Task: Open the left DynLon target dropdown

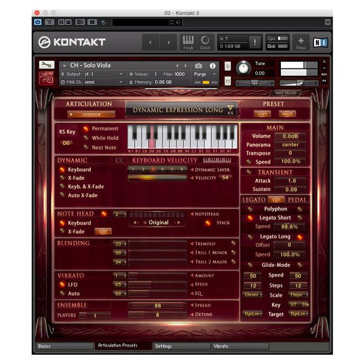Action: pyautogui.click(x=253, y=314)
